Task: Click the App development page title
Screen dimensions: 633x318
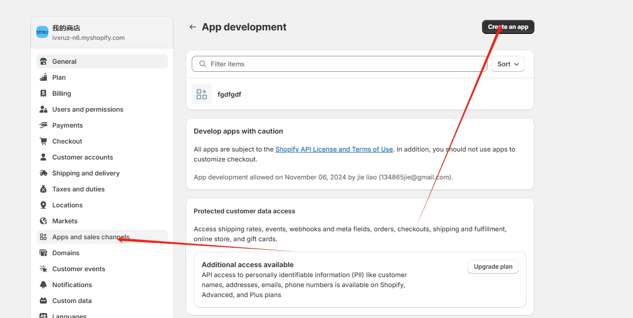Action: [x=244, y=27]
